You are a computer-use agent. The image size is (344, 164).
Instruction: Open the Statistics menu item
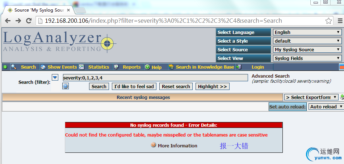tap(98, 67)
